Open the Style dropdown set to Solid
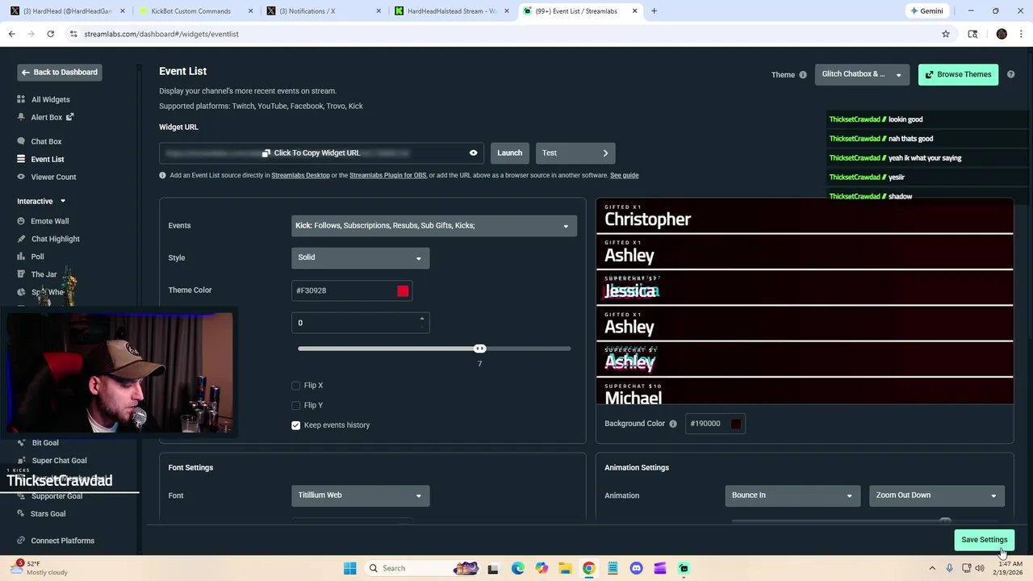This screenshot has height=581, width=1033. (360, 257)
